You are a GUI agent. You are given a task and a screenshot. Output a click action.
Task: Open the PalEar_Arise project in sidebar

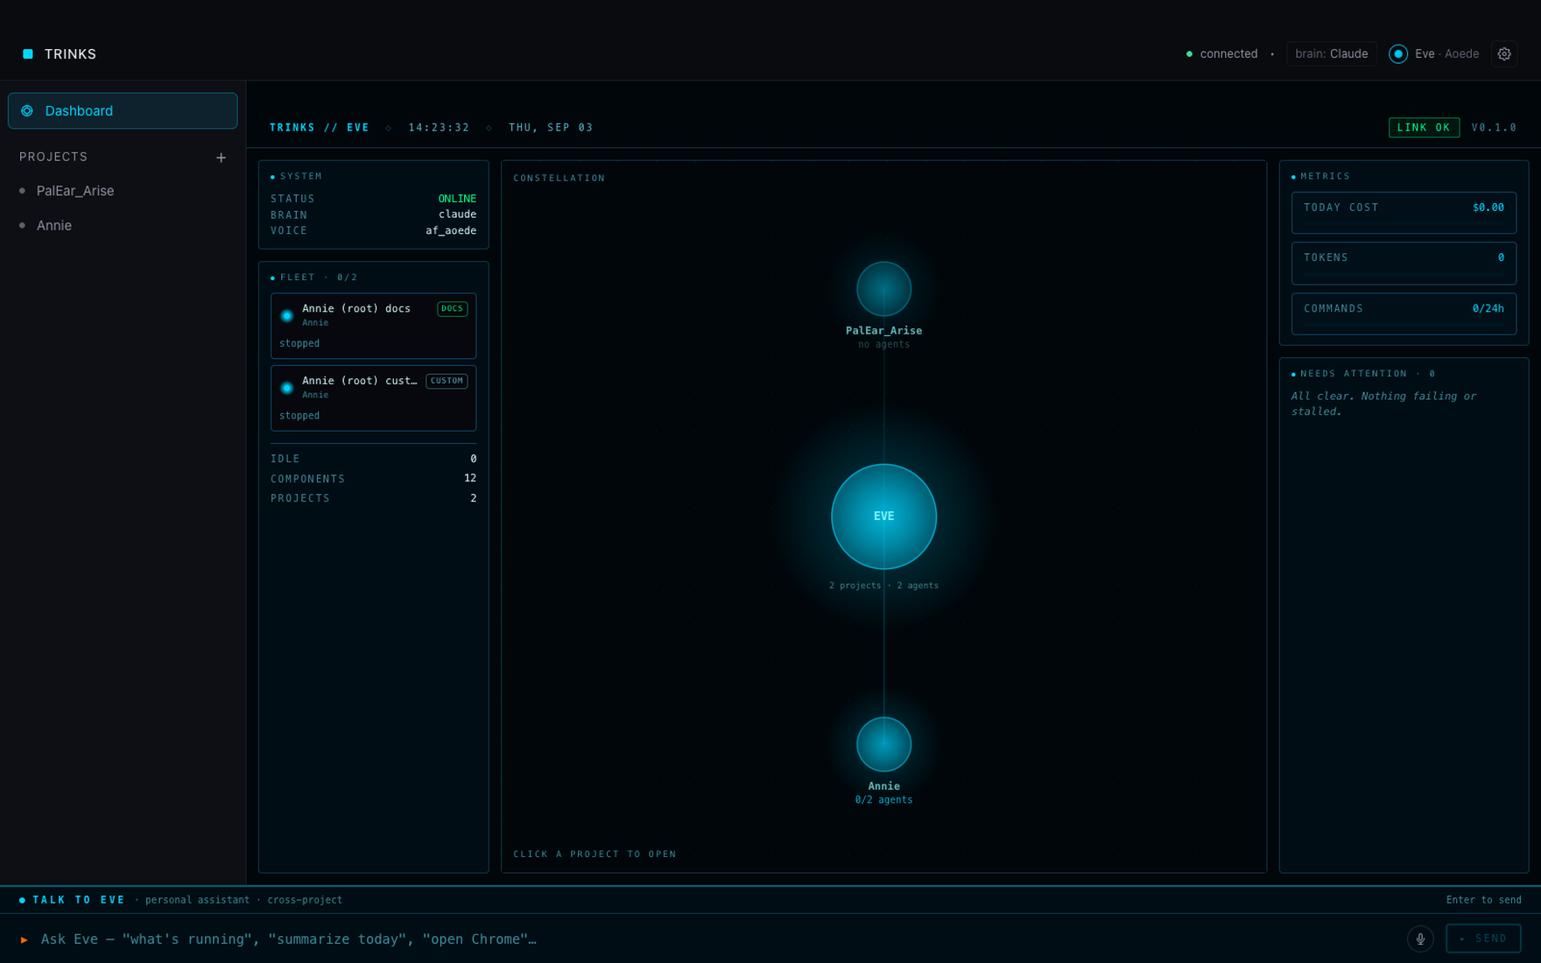(x=75, y=191)
